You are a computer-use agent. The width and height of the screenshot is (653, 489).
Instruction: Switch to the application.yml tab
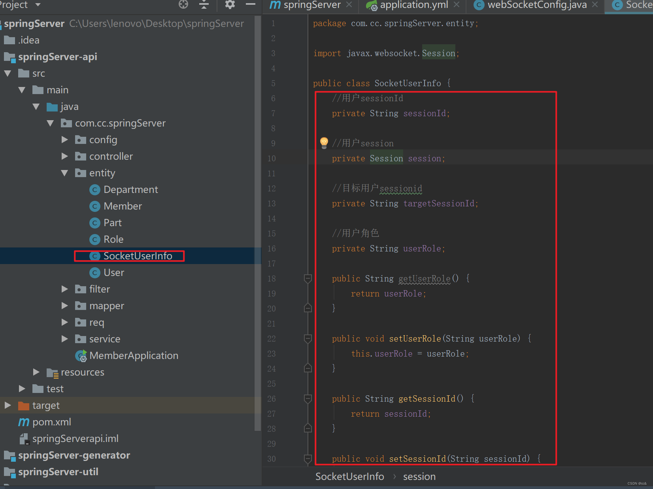point(413,6)
